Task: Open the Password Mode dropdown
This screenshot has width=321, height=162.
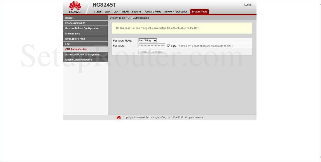Action: (x=148, y=41)
